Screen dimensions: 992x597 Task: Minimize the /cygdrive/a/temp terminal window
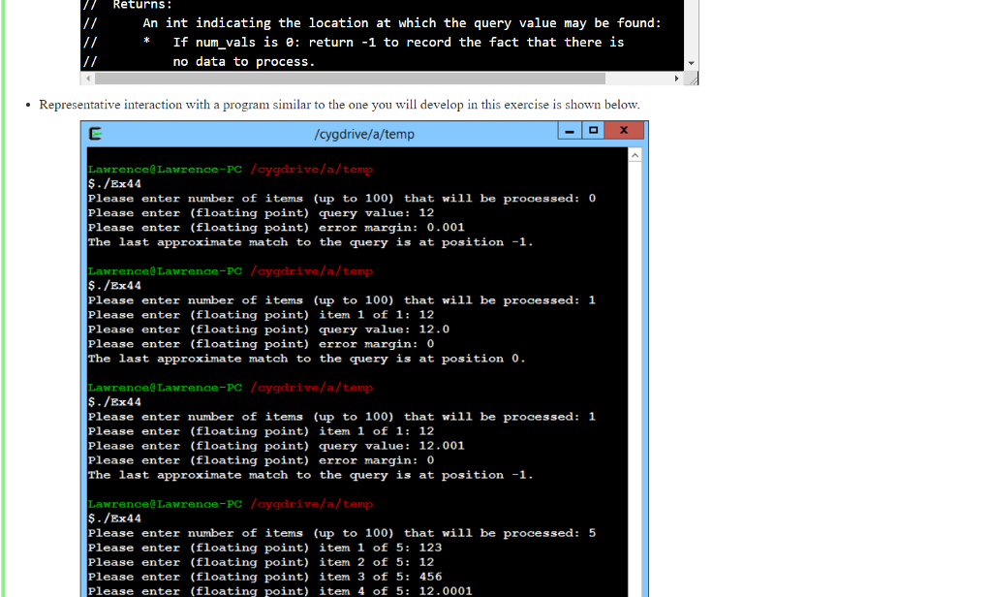[570, 131]
